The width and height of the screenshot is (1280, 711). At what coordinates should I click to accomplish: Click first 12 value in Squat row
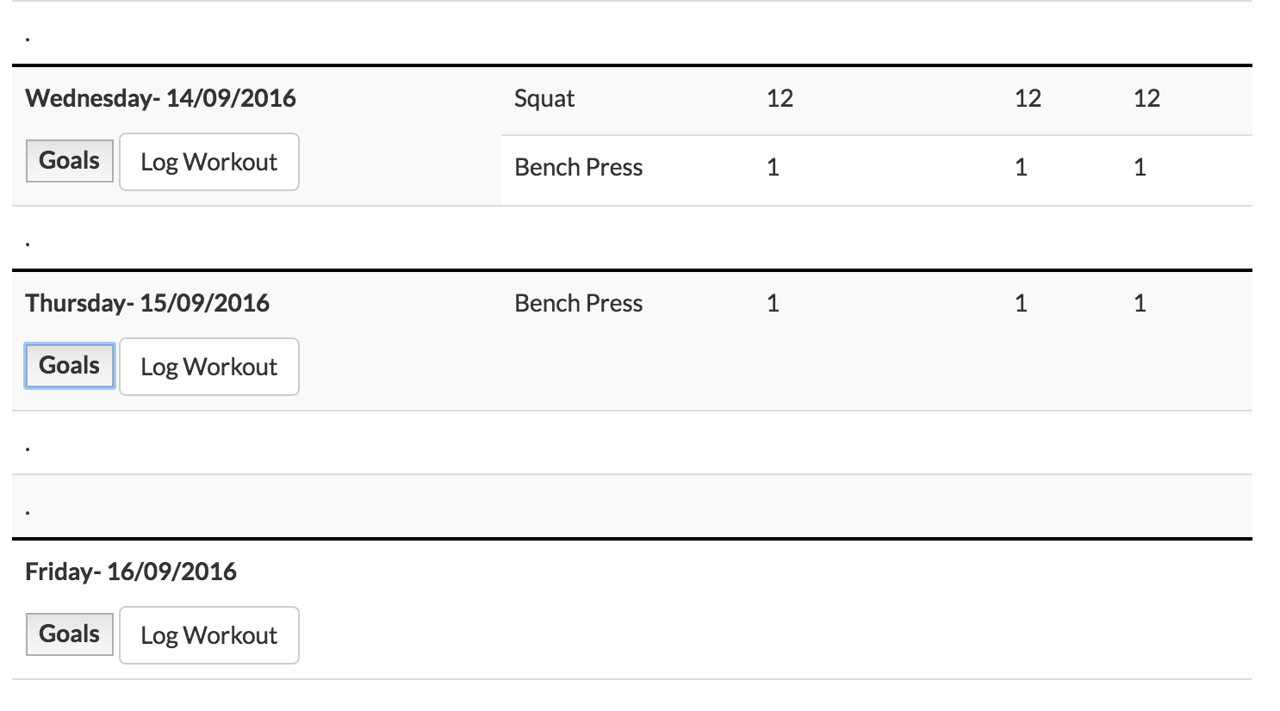pyautogui.click(x=780, y=98)
